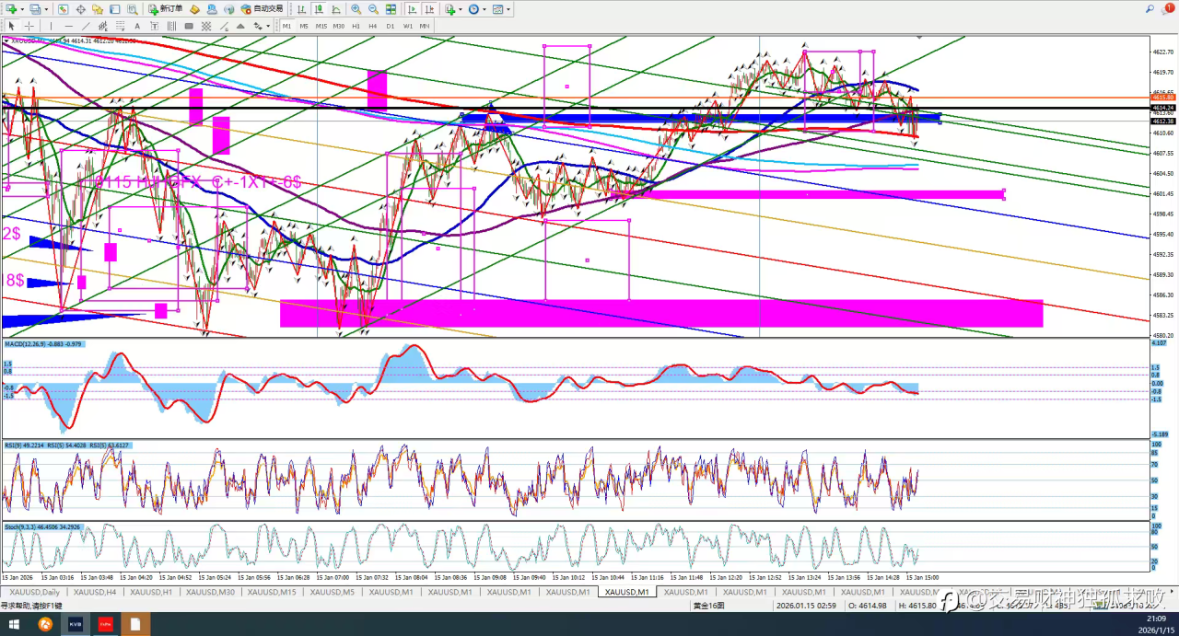The height and width of the screenshot is (636, 1179).
Task: Select the horizontal line tool
Action: (69, 26)
